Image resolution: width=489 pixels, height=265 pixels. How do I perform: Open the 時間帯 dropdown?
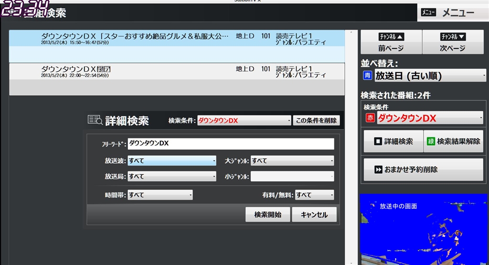pos(160,195)
